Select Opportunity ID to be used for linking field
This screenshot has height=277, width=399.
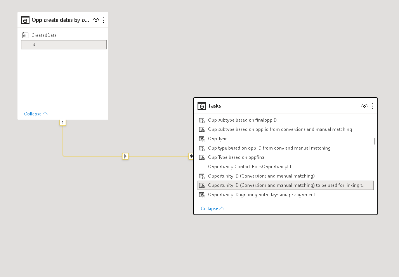click(x=286, y=185)
